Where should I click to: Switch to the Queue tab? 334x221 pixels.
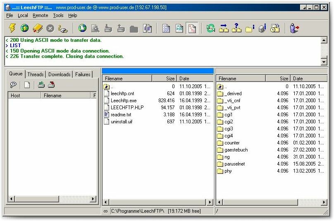16,74
